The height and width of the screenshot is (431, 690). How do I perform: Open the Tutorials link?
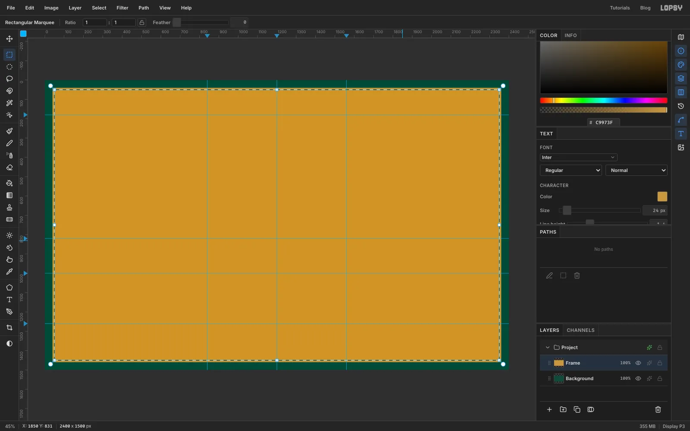coord(620,8)
